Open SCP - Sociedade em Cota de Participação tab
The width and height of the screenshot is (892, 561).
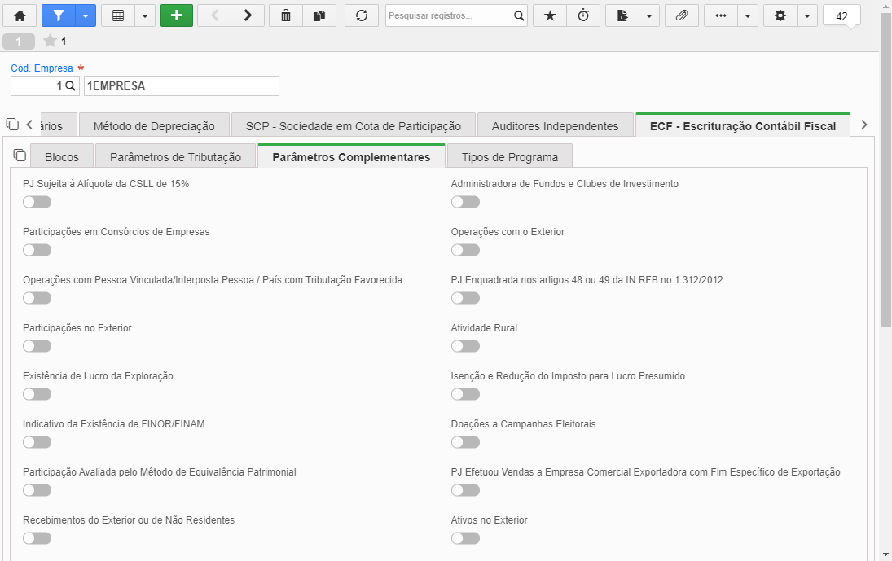(354, 125)
